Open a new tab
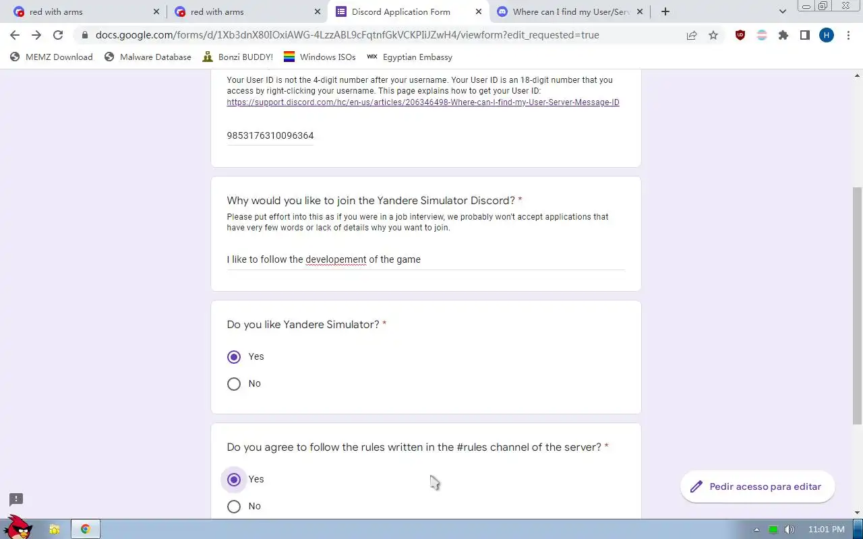 [x=665, y=11]
